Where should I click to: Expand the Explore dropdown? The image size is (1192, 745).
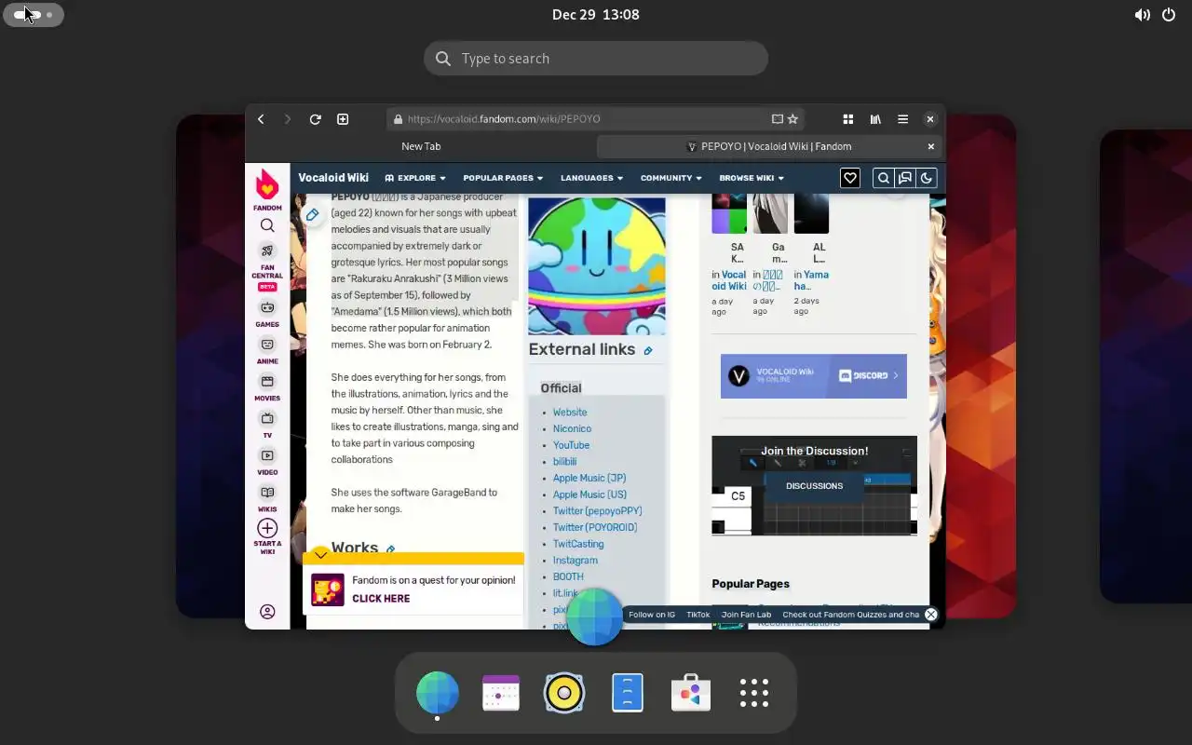point(415,178)
